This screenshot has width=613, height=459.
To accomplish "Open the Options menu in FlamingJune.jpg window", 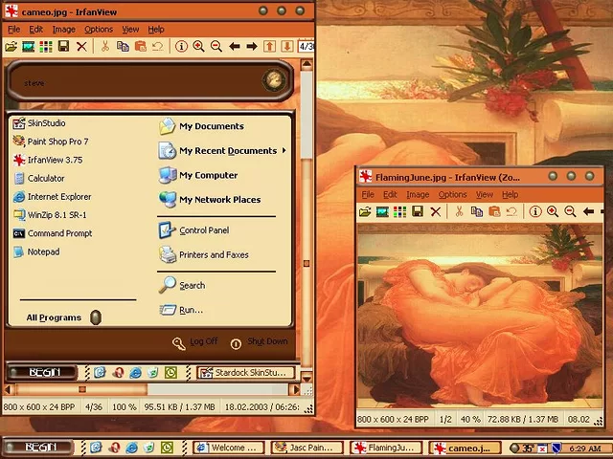I will tap(452, 195).
